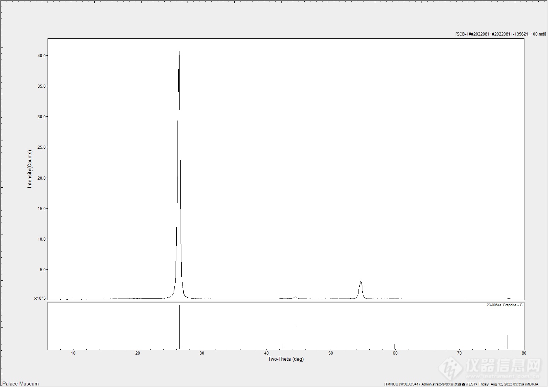This screenshot has height=387, width=548.
Task: Click the reference stick line near 44.5 degrees
Action: click(296, 338)
